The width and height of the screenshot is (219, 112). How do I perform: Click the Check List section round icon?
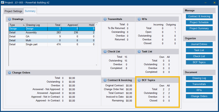click(x=105, y=51)
